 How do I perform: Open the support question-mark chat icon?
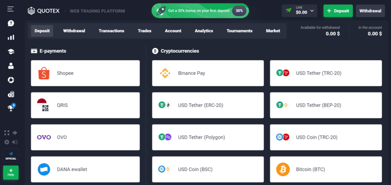point(11,23)
